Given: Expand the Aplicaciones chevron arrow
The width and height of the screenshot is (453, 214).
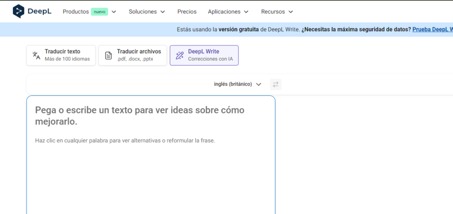Looking at the screenshot, I should pyautogui.click(x=246, y=12).
